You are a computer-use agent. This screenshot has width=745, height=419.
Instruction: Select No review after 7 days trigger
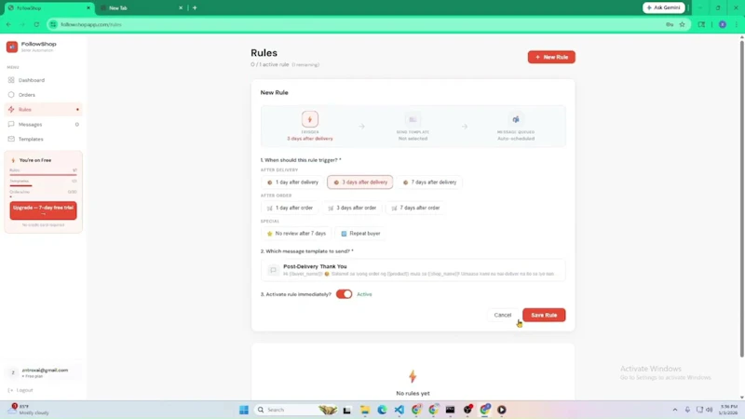[296, 234]
